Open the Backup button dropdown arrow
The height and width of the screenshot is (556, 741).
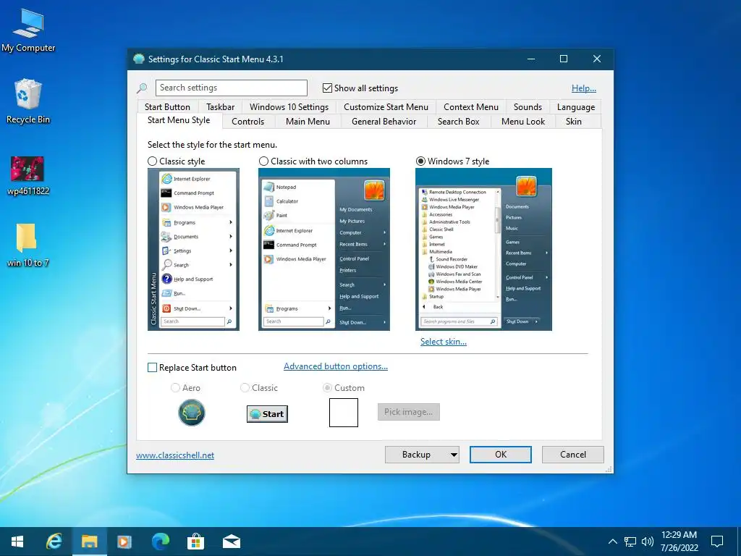[454, 455]
